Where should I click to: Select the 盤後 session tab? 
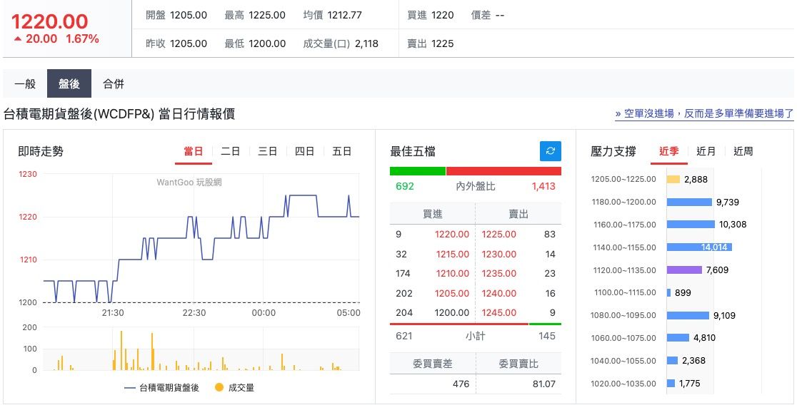[69, 83]
